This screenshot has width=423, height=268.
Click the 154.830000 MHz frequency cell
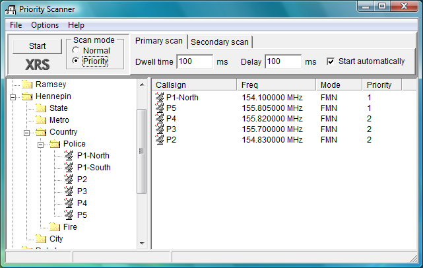pyautogui.click(x=272, y=139)
